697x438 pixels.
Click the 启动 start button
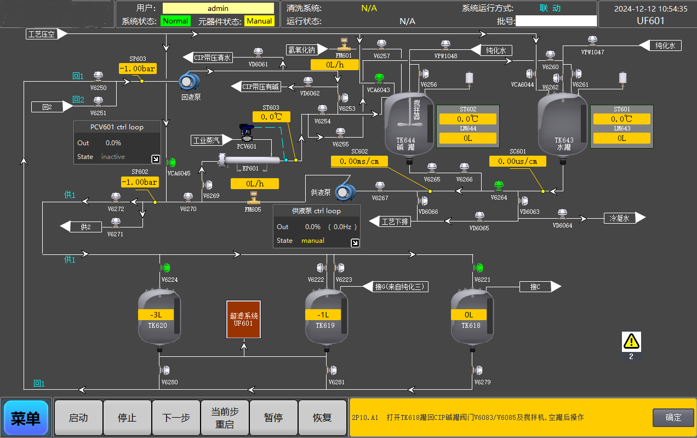pos(78,418)
